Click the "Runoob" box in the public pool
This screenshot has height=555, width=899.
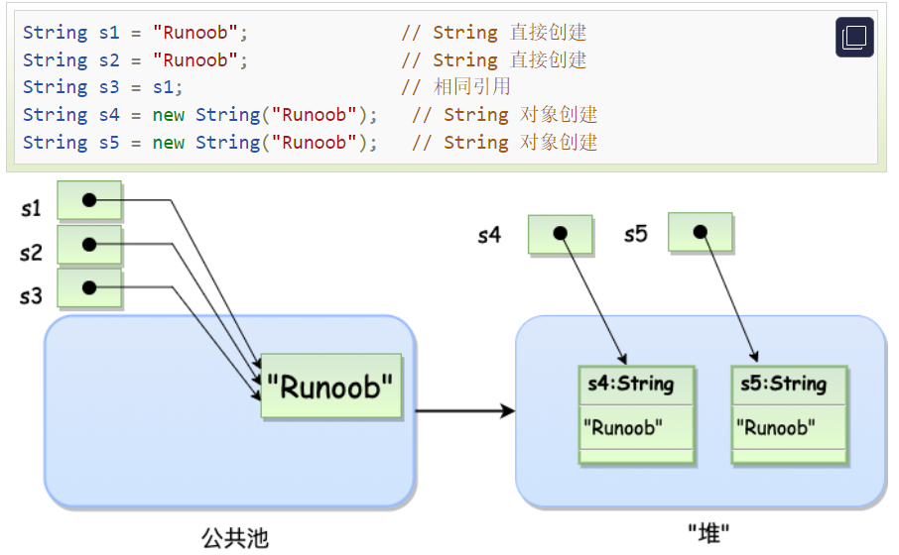tap(330, 386)
